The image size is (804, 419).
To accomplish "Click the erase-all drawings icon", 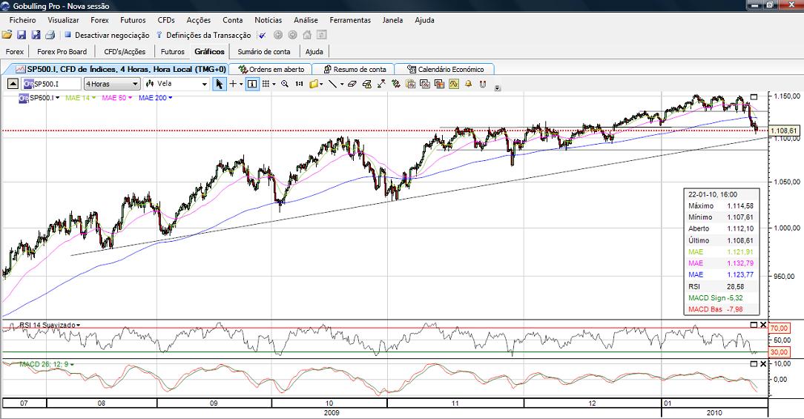I will (366, 84).
